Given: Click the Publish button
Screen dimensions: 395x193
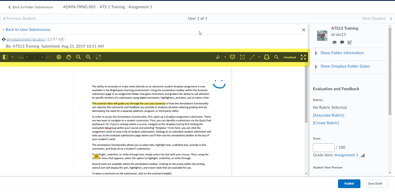Looking at the screenshot, I should click(349, 184).
